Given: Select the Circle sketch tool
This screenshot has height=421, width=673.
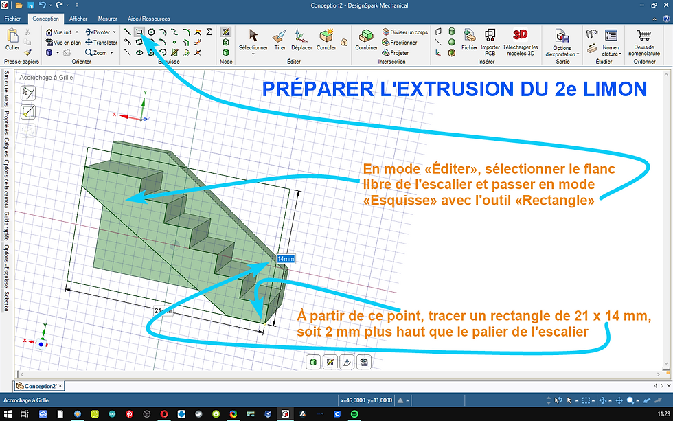Looking at the screenshot, I should pos(151,32).
